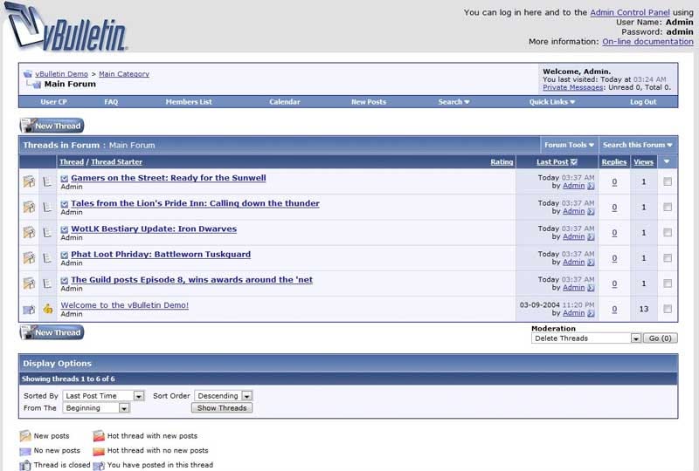Click new-posts status icon for Phat Loot Phriday
This screenshot has height=471, width=699.
(29, 258)
